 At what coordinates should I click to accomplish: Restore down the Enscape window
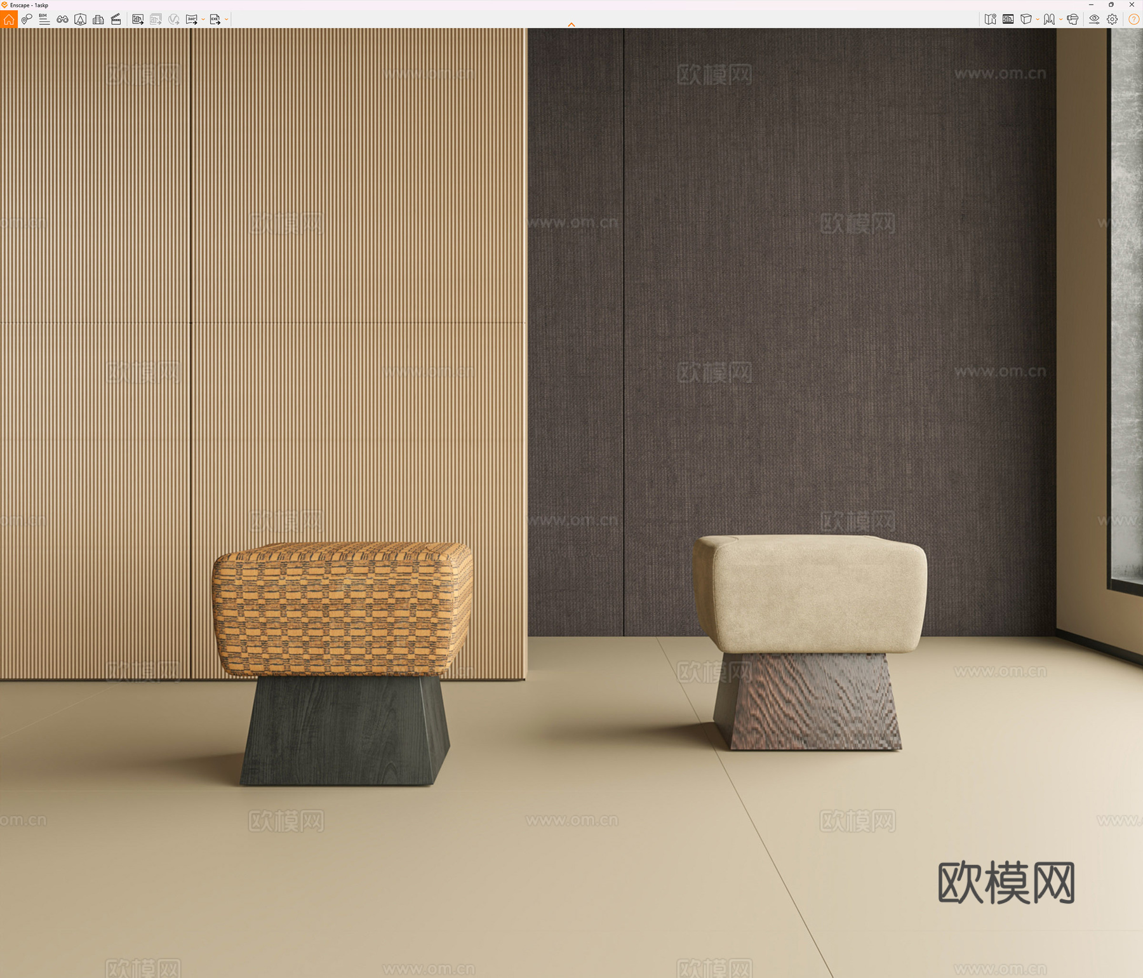1111,4
